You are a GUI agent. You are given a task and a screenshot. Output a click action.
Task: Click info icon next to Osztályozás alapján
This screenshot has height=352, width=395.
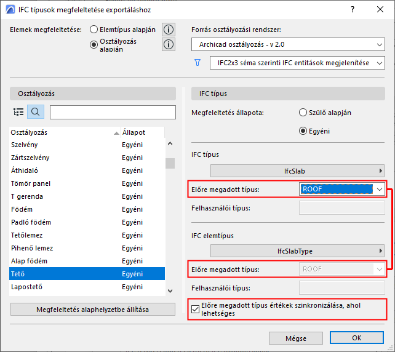point(168,44)
